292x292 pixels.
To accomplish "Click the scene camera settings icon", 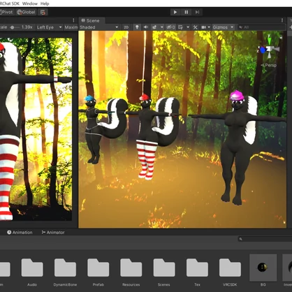I will point(204,27).
